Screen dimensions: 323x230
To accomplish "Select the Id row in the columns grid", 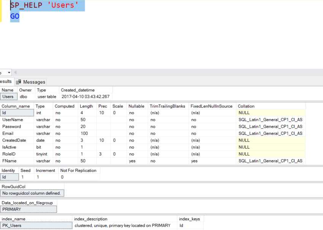I will pyautogui.click(x=17, y=113).
